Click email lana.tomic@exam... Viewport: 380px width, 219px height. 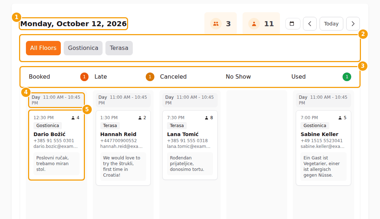[x=189, y=146]
